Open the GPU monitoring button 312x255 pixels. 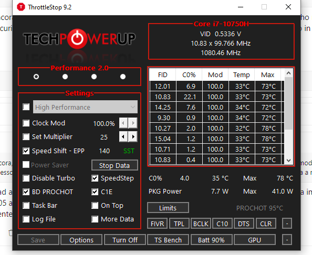point(255,240)
